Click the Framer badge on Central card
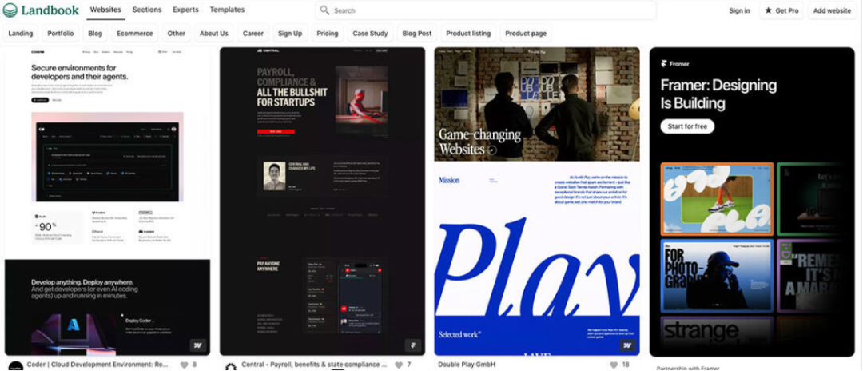 413,345
